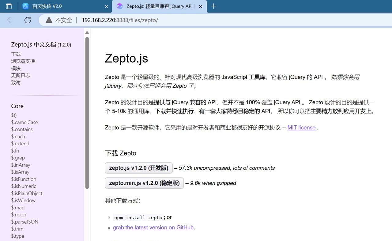Open $.noop in Core list
The image size is (392, 241).
(x=19, y=215)
